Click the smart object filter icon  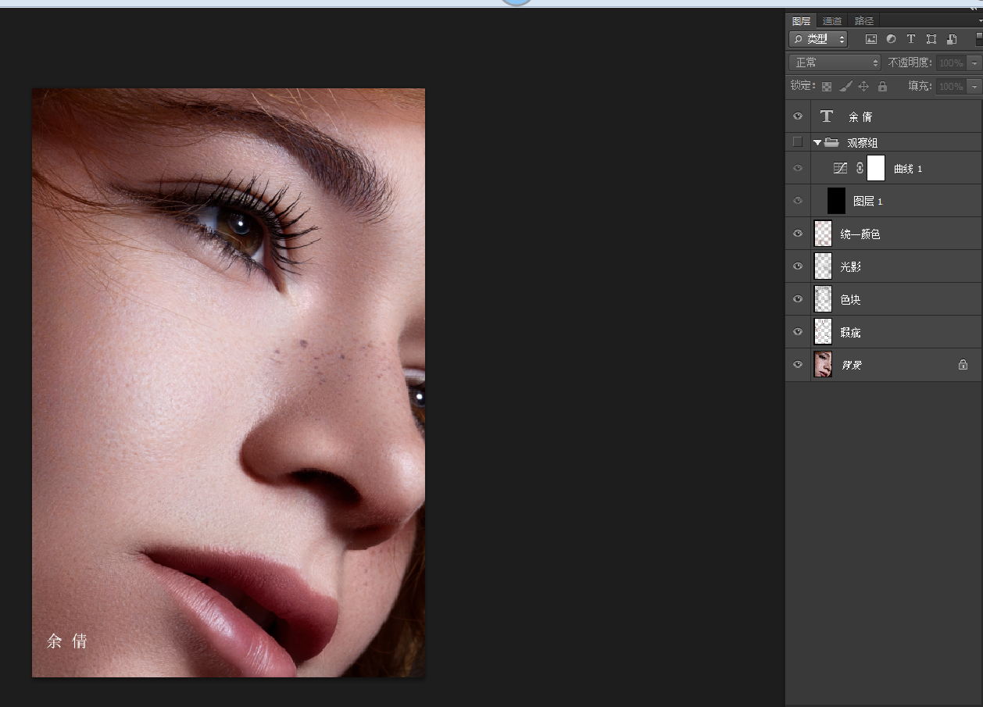(951, 39)
